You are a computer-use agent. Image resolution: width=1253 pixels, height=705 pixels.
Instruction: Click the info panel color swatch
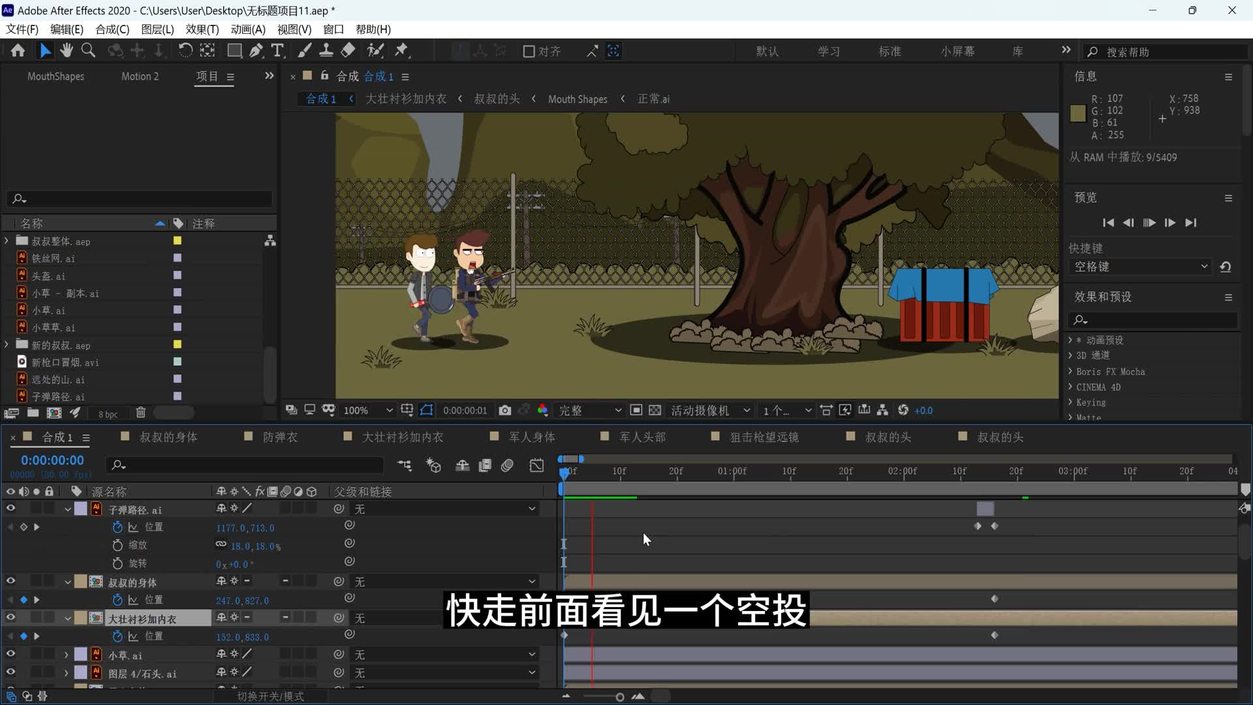coord(1077,114)
